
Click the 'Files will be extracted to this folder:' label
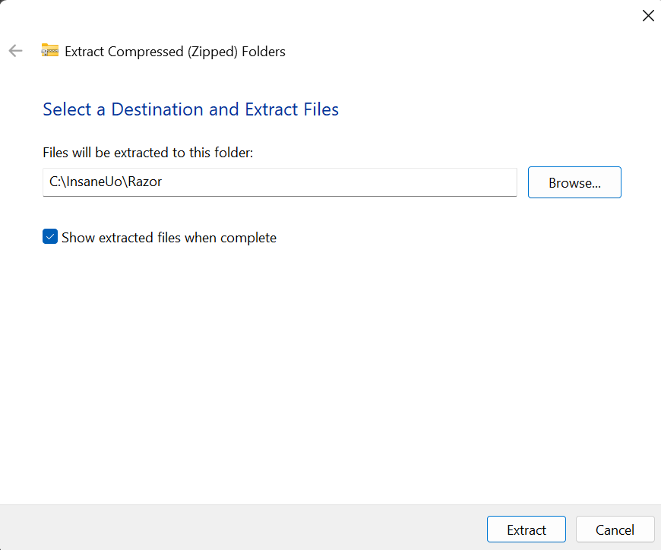pos(147,153)
